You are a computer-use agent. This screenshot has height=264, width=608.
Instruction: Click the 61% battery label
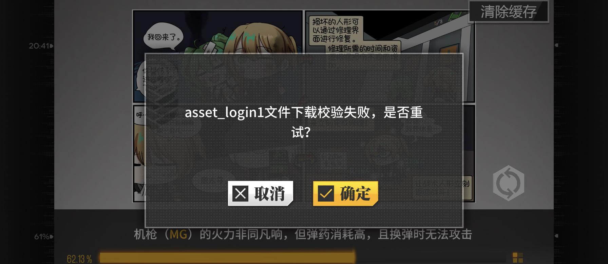42,237
